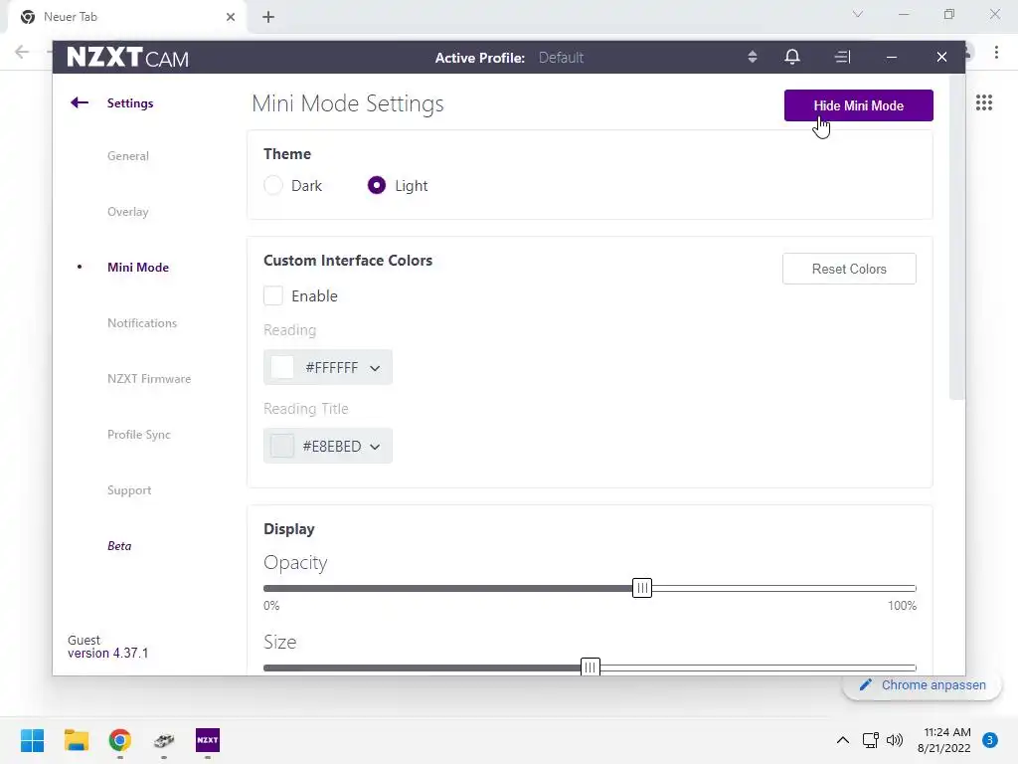
Task: Open notification center badge
Action: 989,740
